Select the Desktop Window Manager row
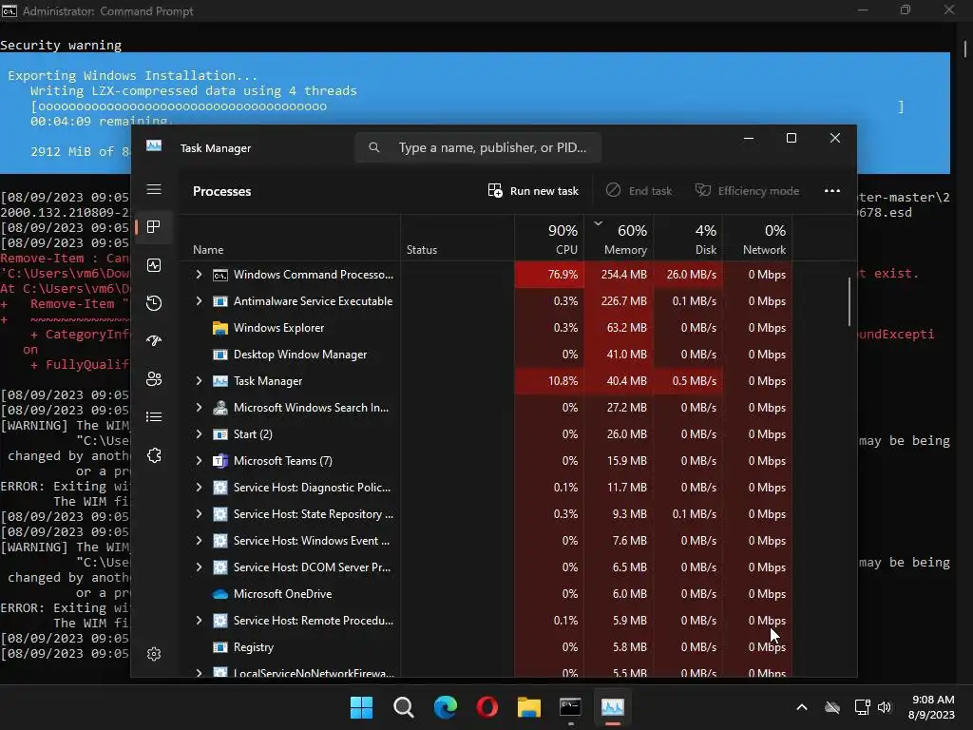Image resolution: width=973 pixels, height=730 pixels. (x=486, y=355)
